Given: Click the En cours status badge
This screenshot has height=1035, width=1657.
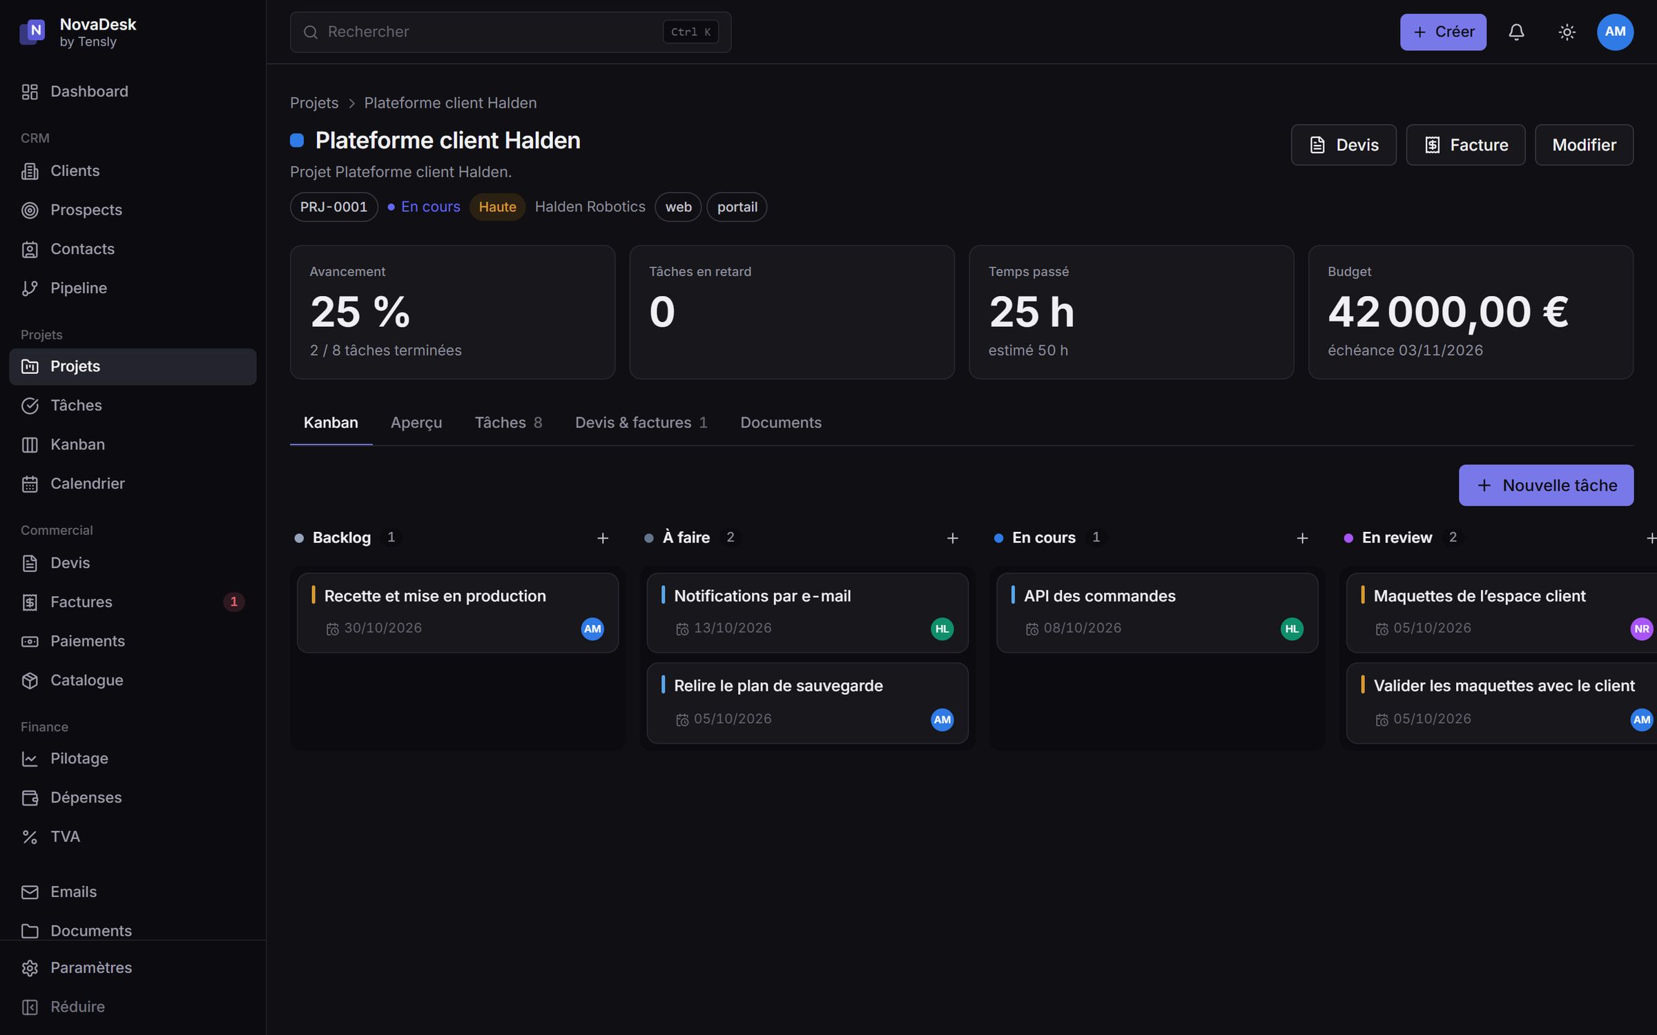Looking at the screenshot, I should 424,207.
